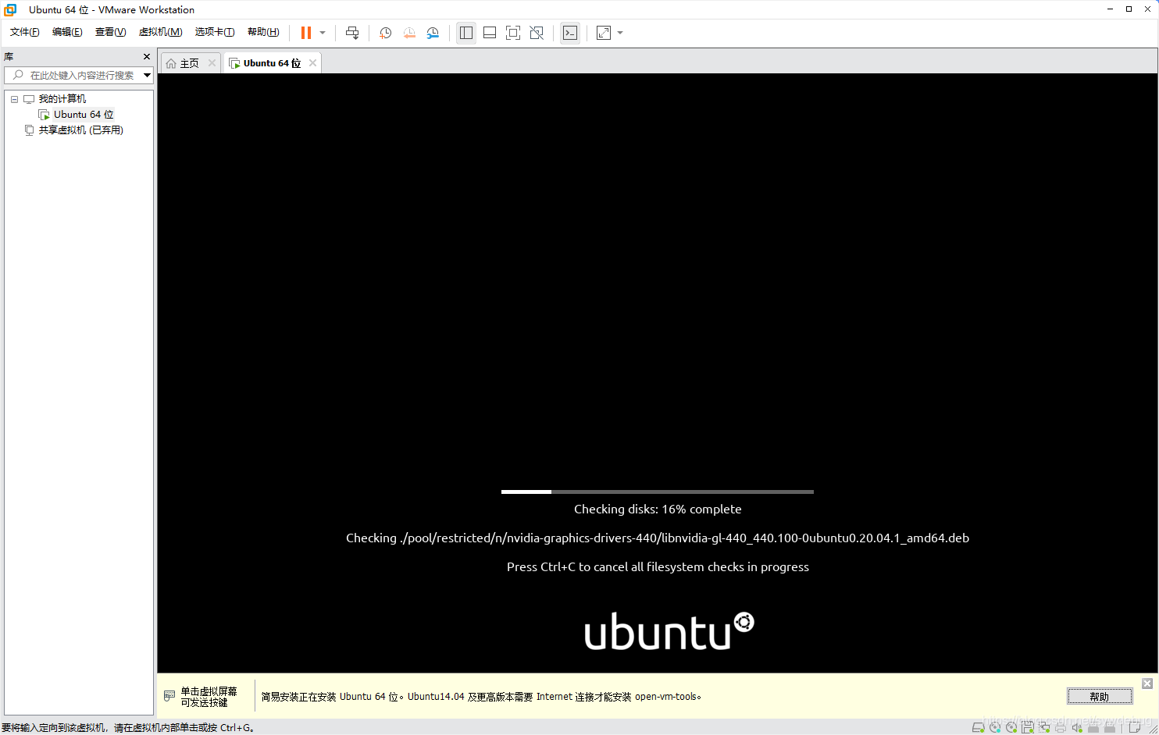The image size is (1159, 735).
Task: Click the keyboard hint icon in info bar
Action: point(169,696)
